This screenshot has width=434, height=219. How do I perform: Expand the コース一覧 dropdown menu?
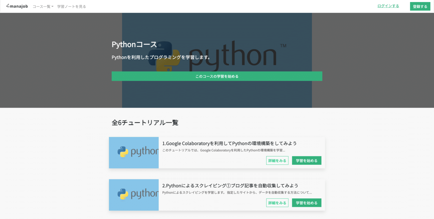click(x=43, y=6)
